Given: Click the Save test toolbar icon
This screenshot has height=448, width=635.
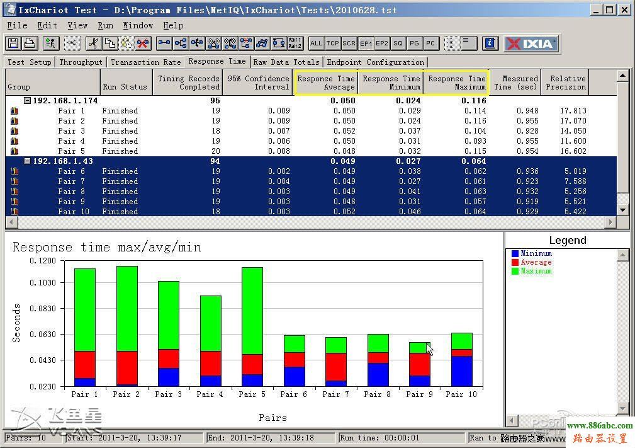Looking at the screenshot, I should [13, 43].
